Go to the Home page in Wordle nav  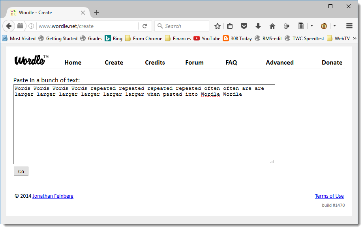click(73, 63)
